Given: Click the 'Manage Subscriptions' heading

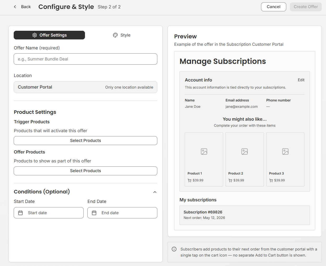Looking at the screenshot, I should (x=223, y=61).
